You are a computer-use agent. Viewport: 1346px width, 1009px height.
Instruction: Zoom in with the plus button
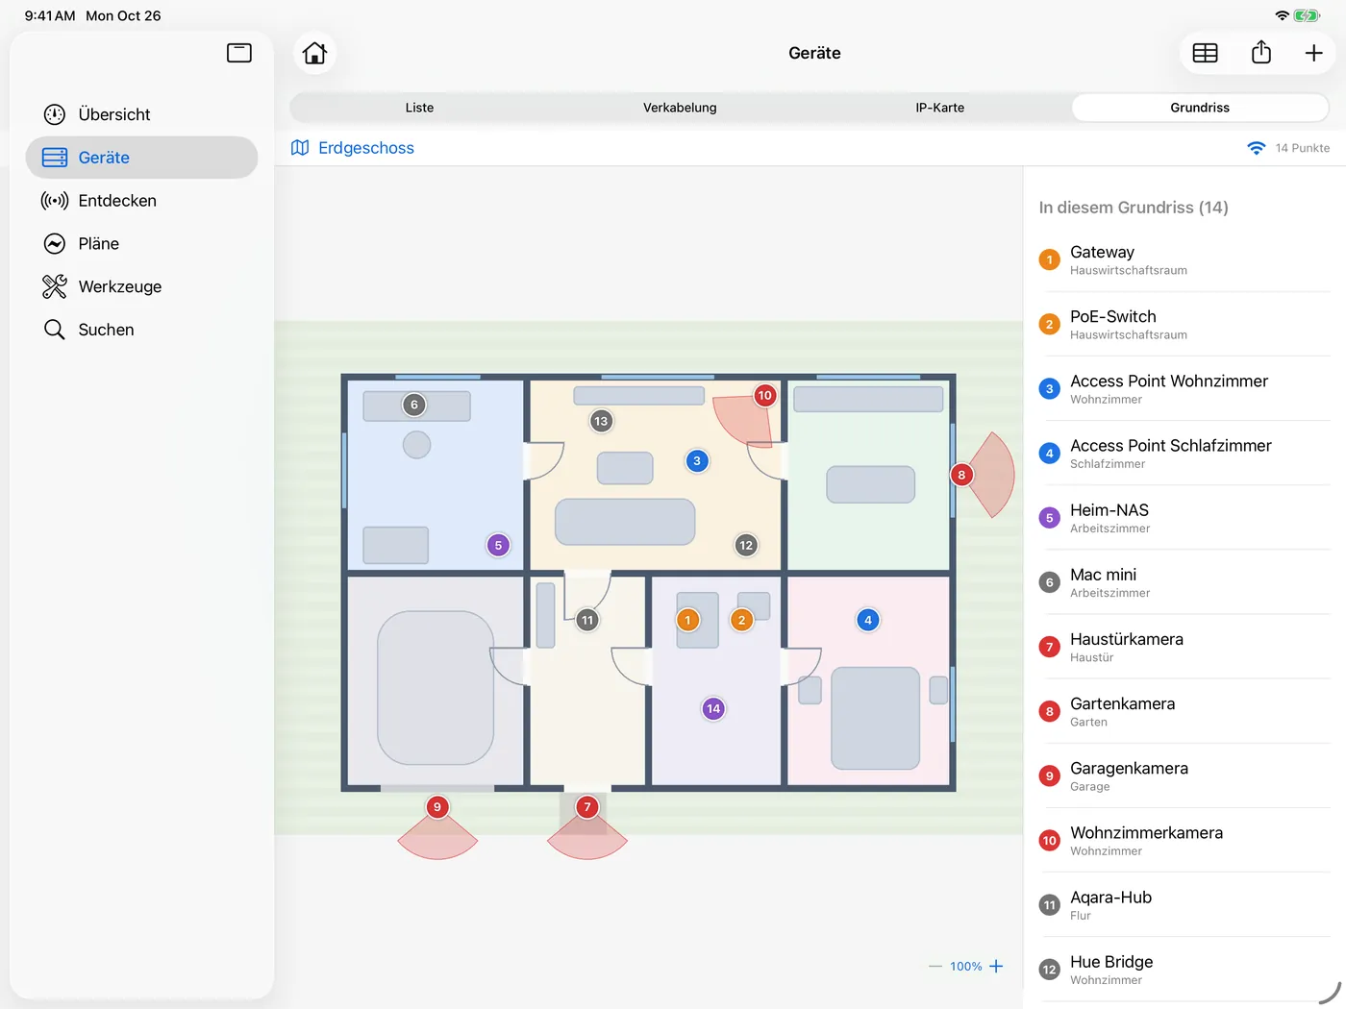pyautogui.click(x=996, y=967)
